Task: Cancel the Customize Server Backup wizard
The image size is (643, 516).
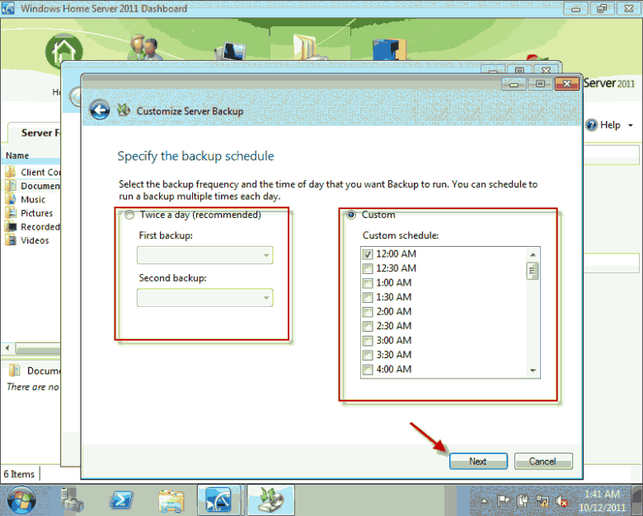Action: (543, 461)
